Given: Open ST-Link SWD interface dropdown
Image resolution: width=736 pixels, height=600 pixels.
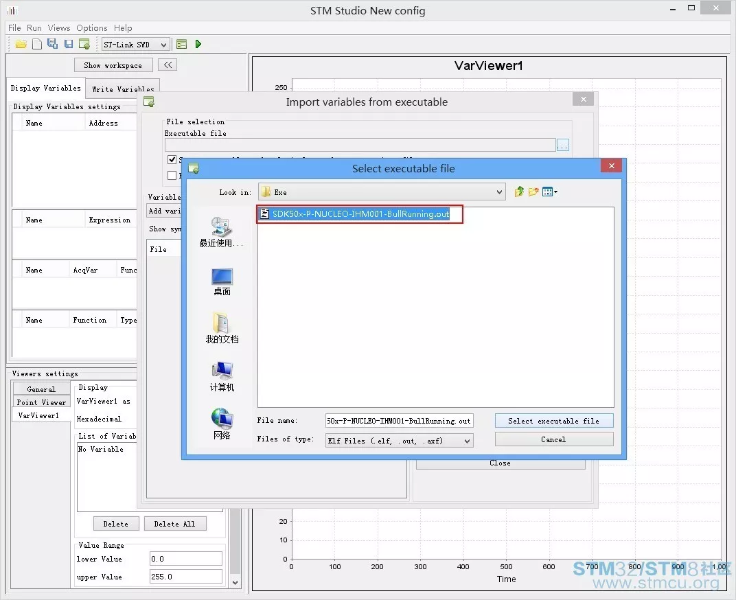Looking at the screenshot, I should (136, 45).
